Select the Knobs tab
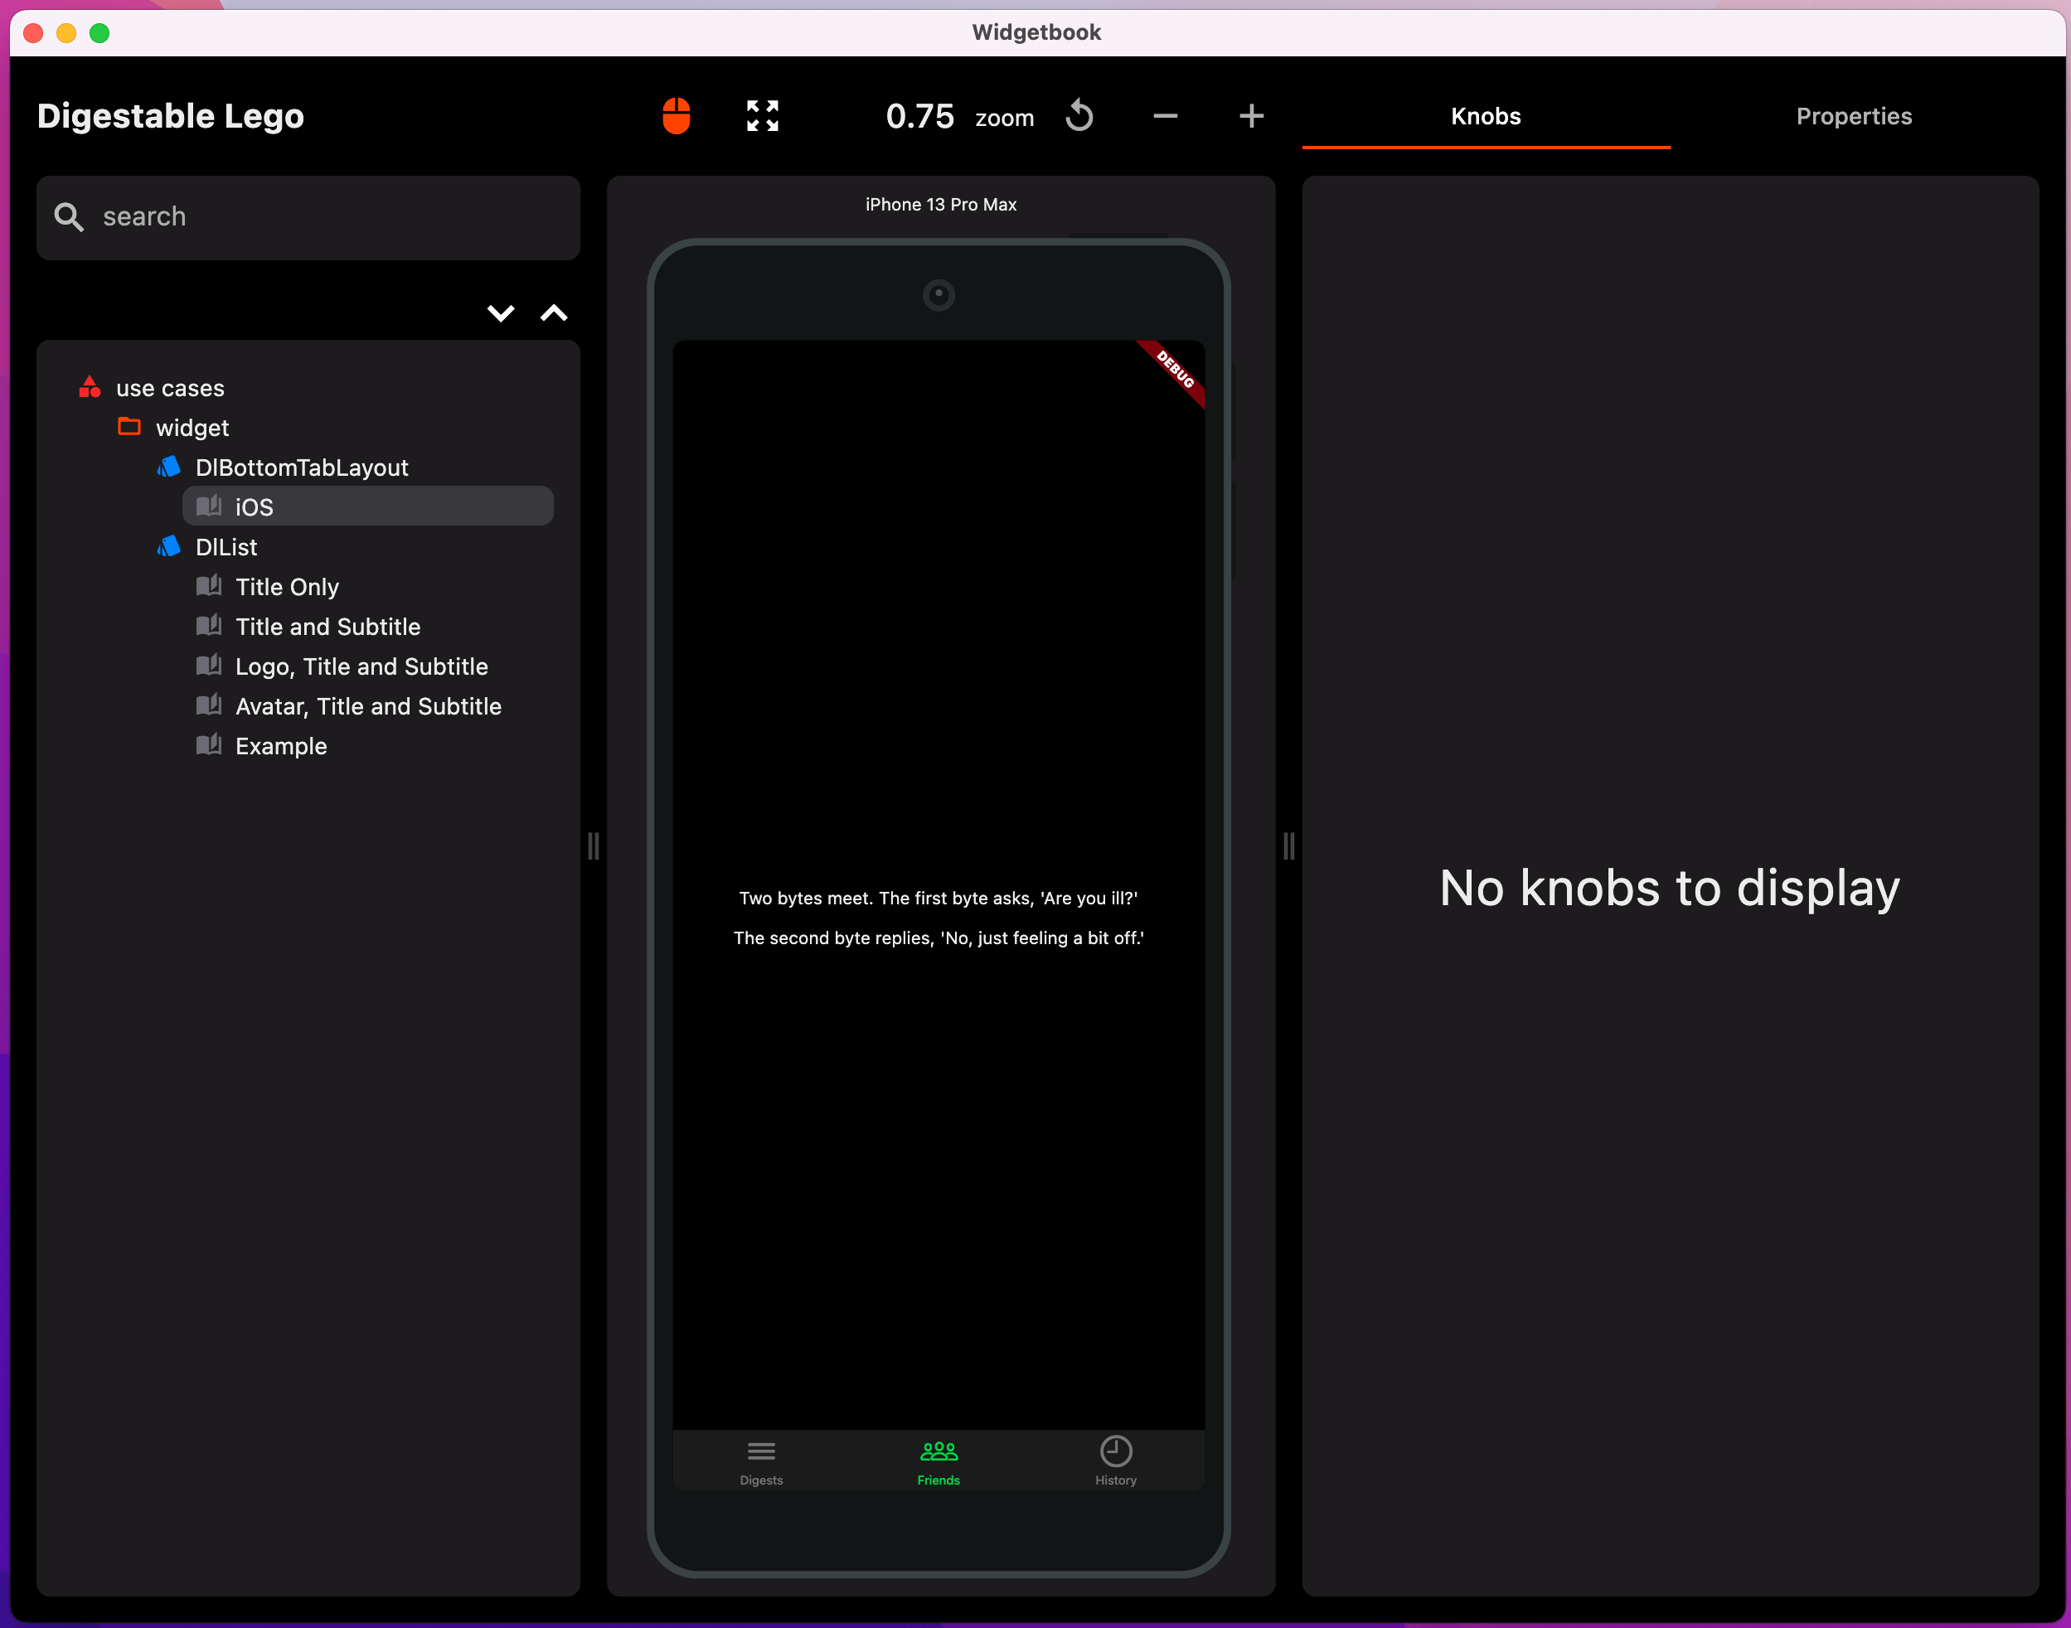Viewport: 2071px width, 1628px height. (1485, 116)
